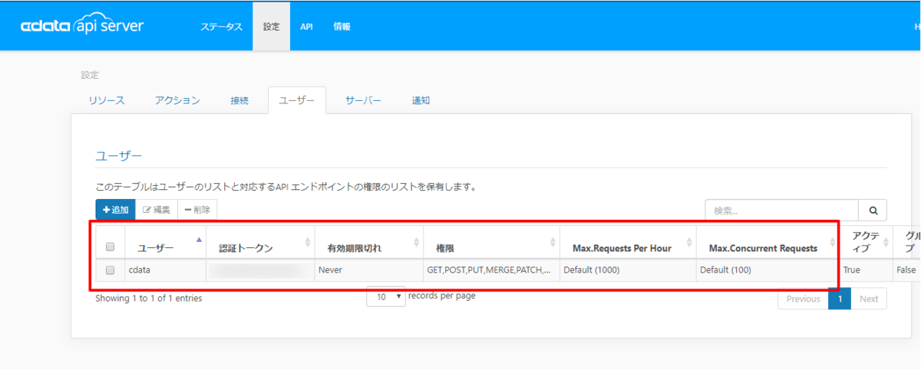Click the 追加 add user button
The image size is (921, 369).
click(x=115, y=210)
